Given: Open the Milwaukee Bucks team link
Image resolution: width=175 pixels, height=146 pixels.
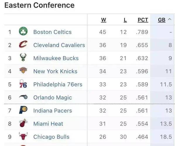Looking at the screenshot, I should pyautogui.click(x=56, y=58).
